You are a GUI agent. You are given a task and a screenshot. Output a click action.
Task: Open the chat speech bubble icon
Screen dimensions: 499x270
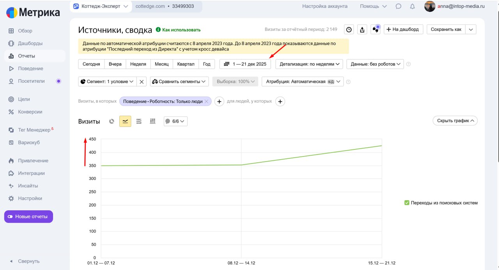click(x=398, y=6)
